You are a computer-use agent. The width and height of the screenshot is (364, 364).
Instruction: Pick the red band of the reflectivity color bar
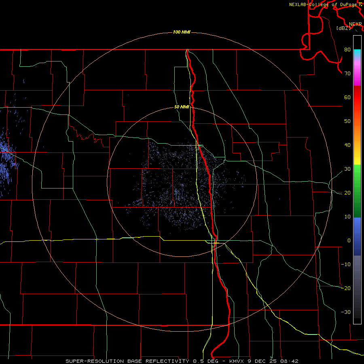357,97
